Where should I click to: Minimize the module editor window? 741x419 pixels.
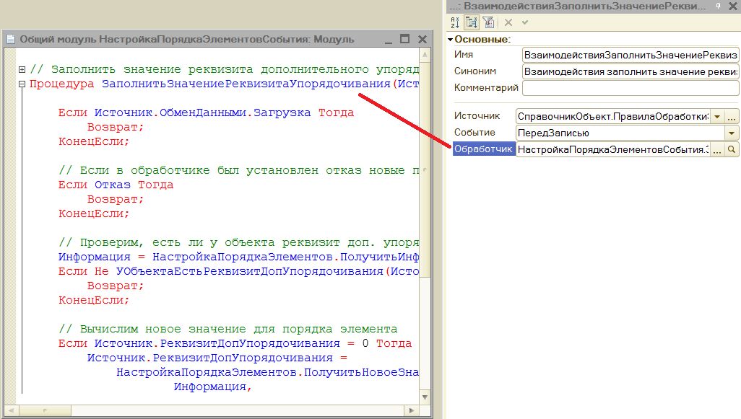click(389, 40)
